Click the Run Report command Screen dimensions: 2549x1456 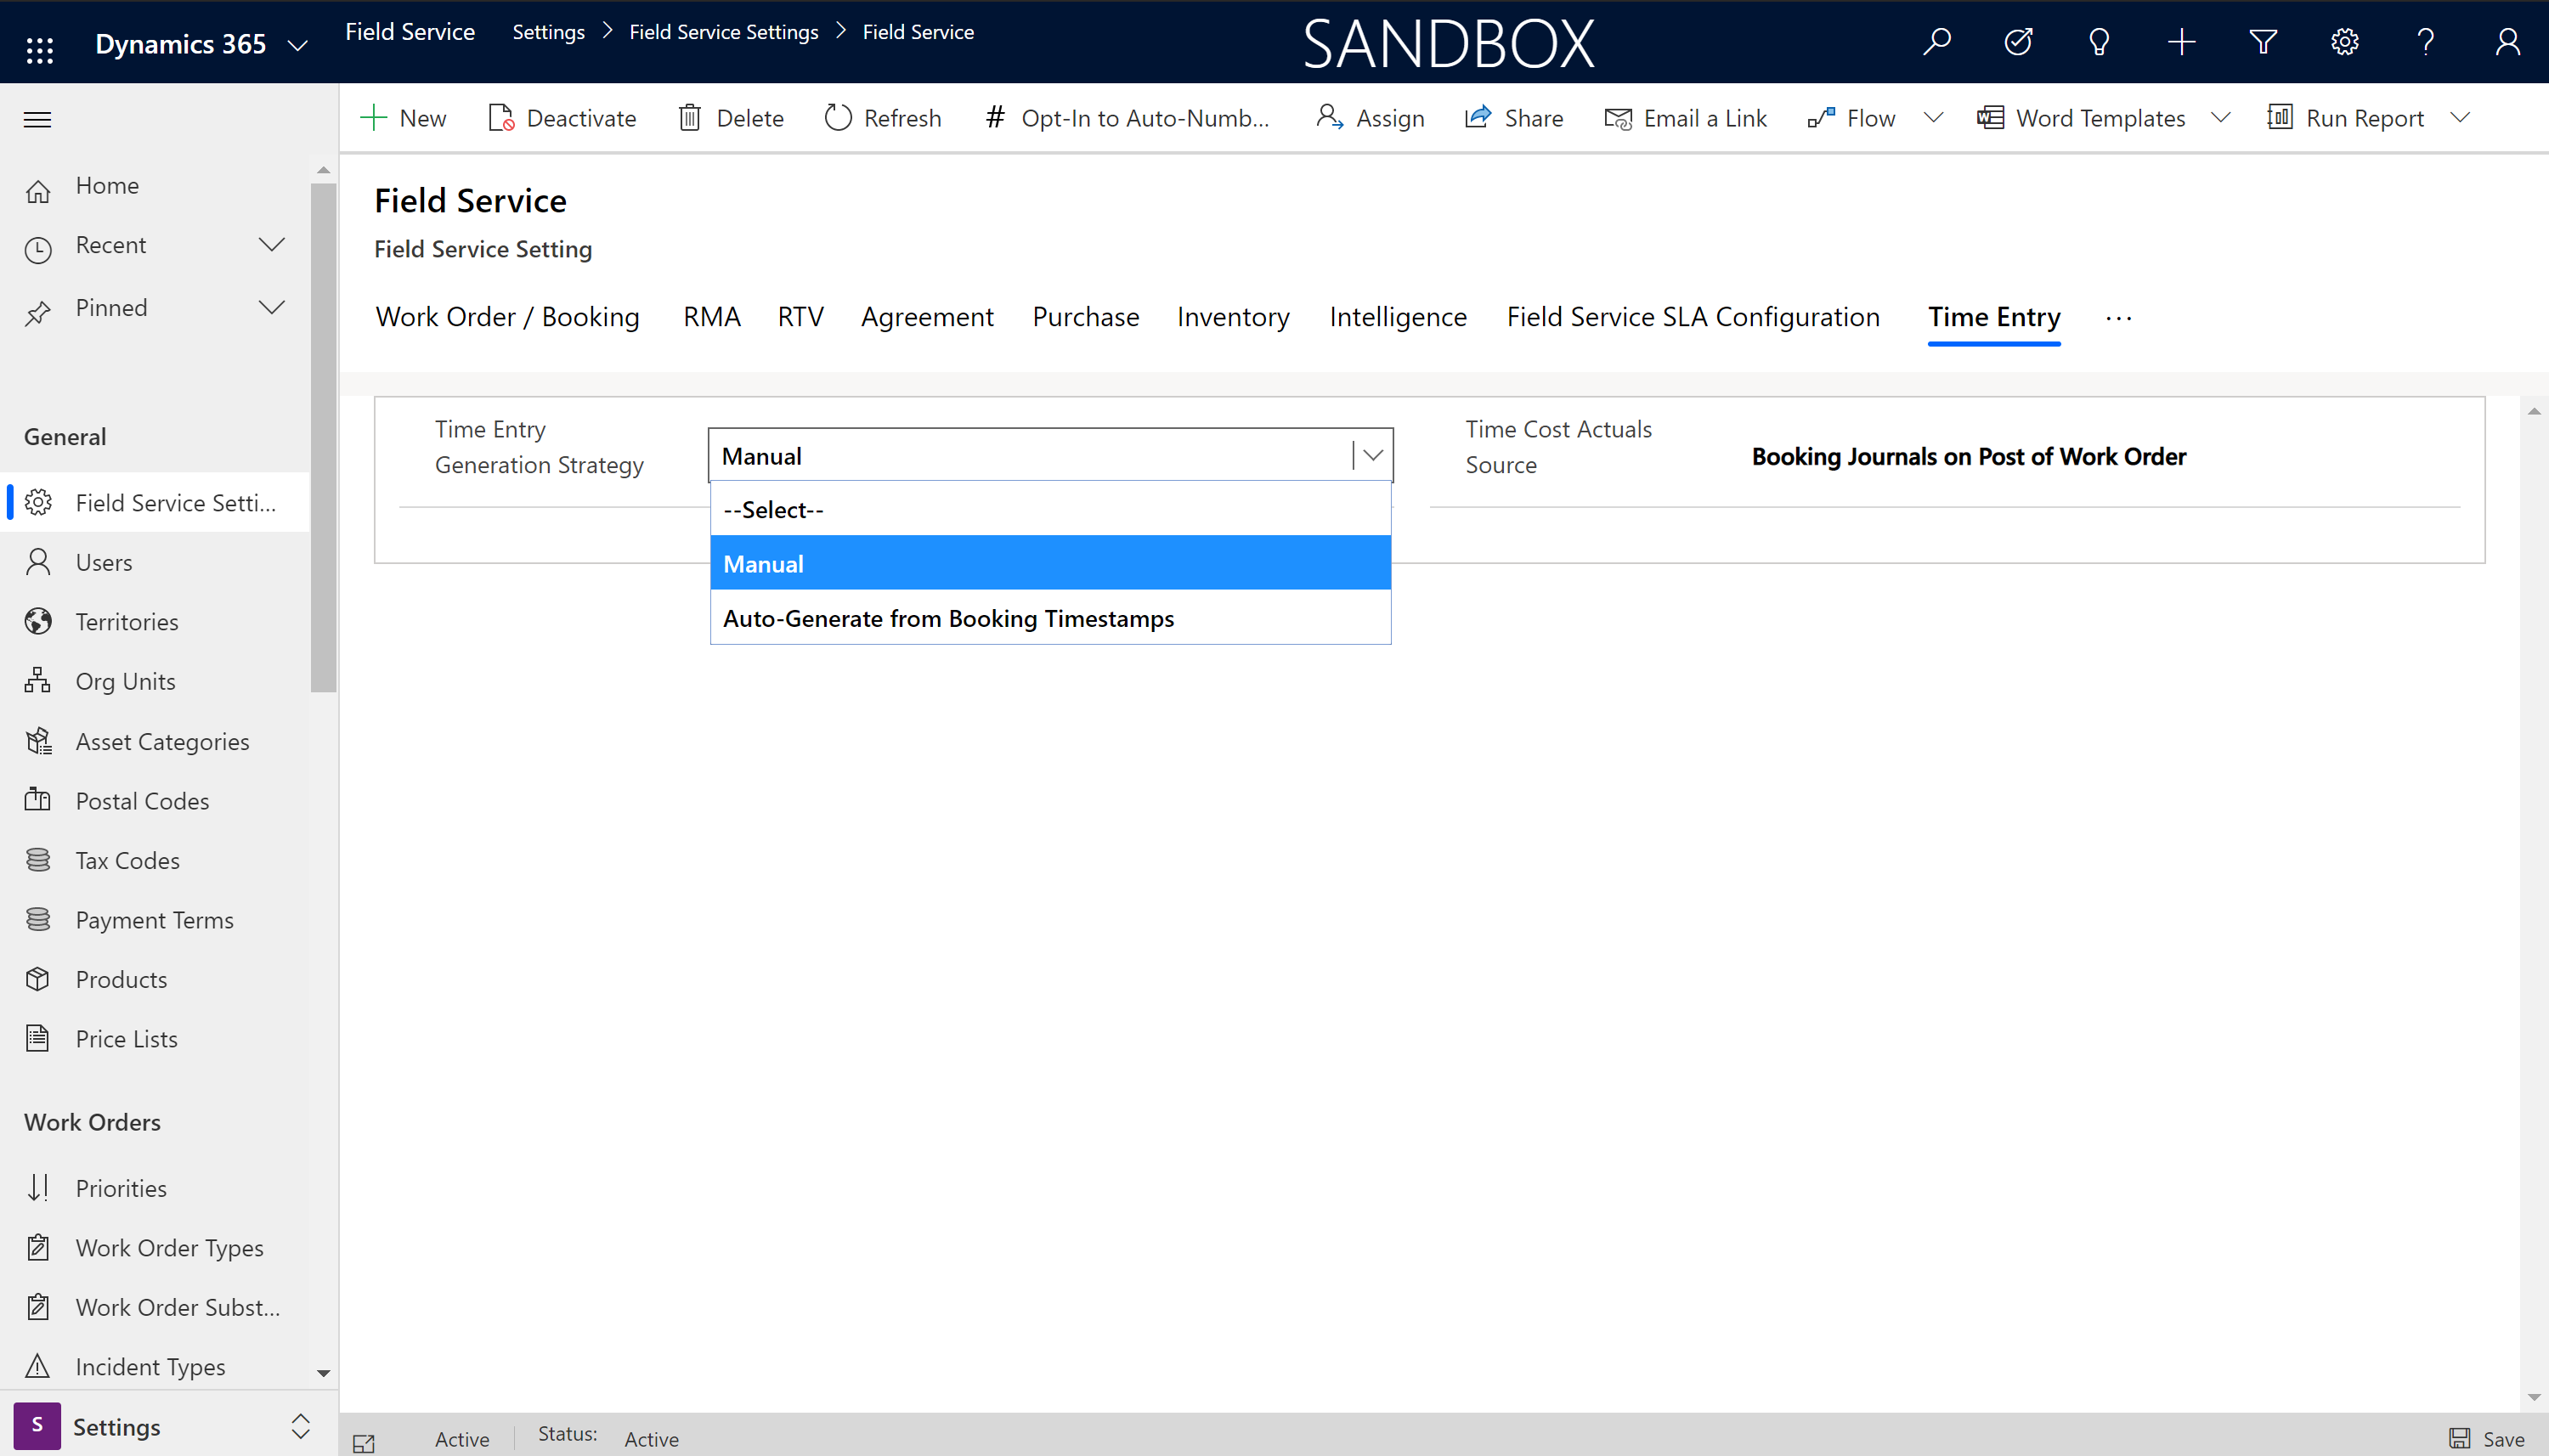[2346, 118]
